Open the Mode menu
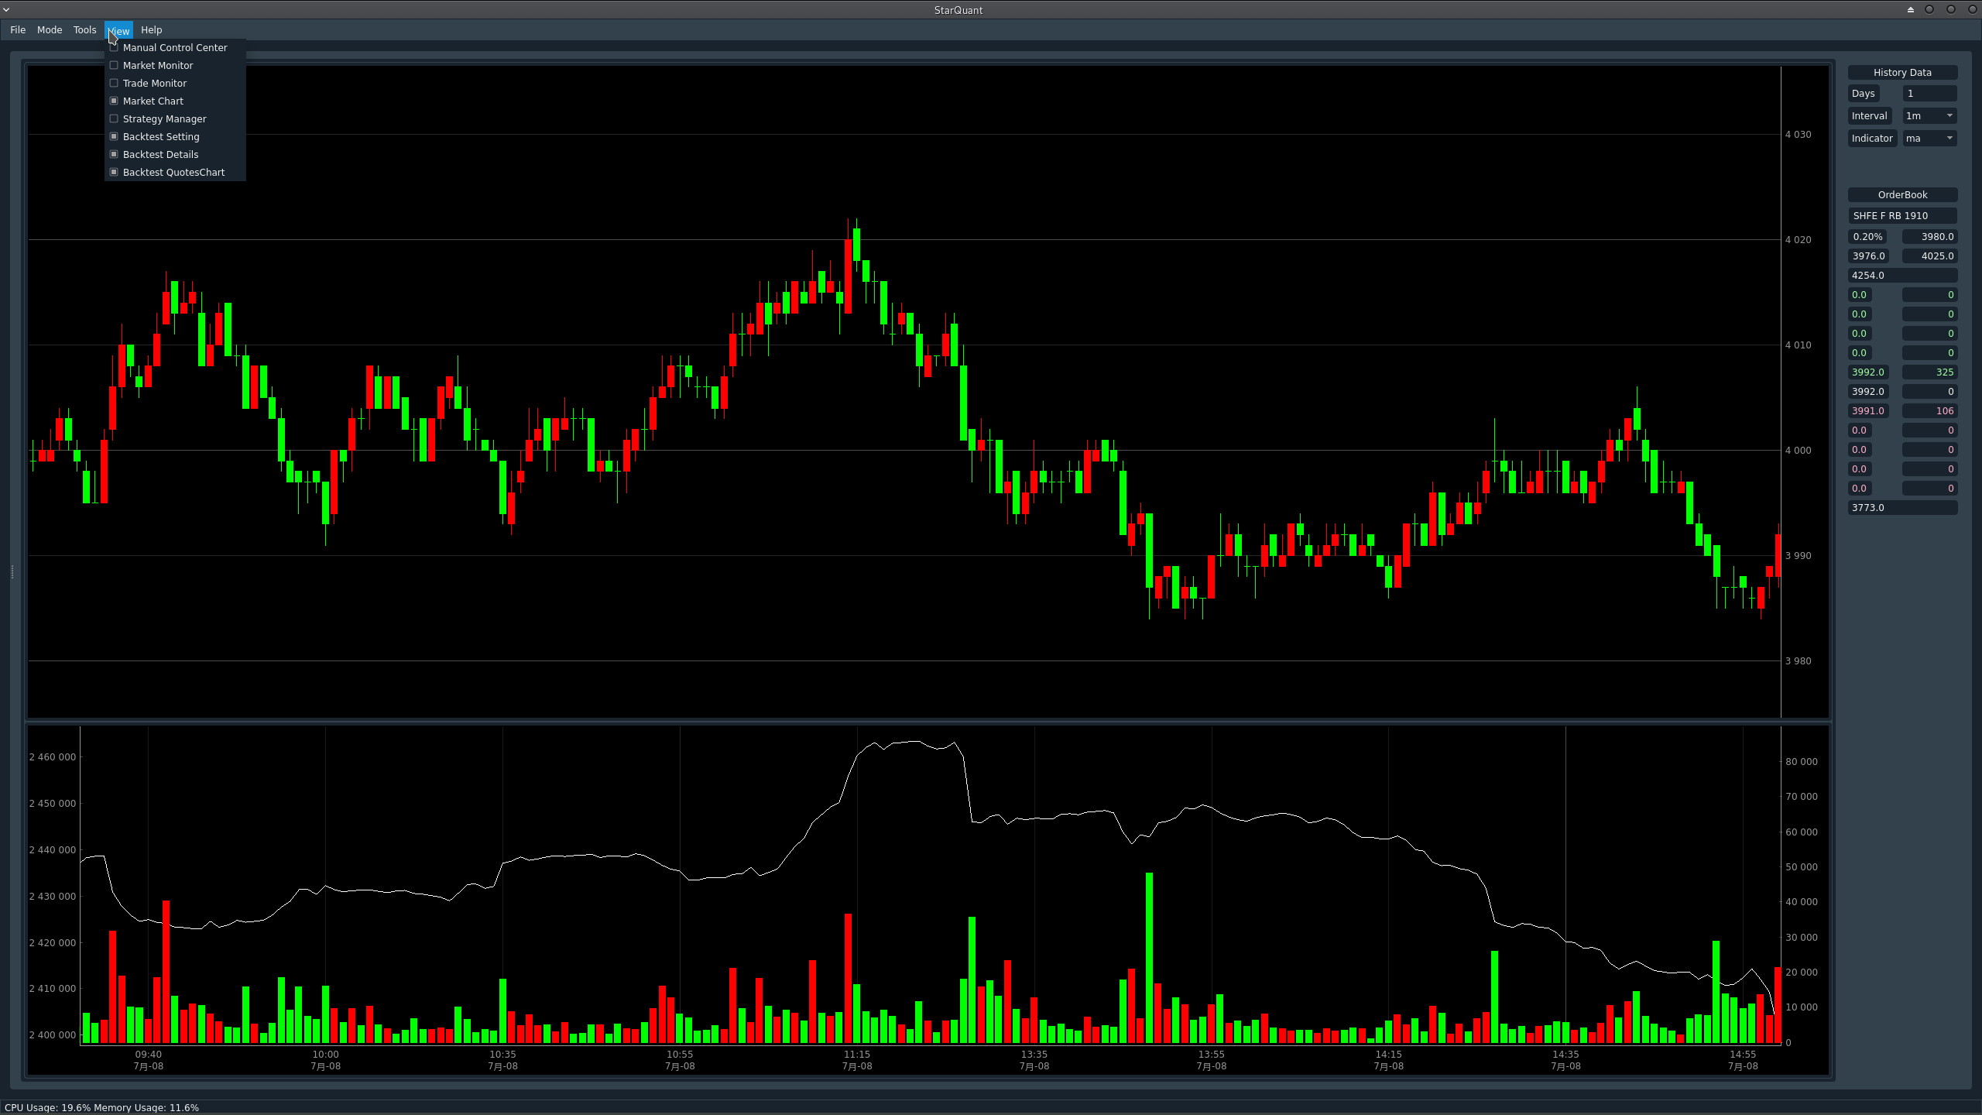 [x=50, y=30]
